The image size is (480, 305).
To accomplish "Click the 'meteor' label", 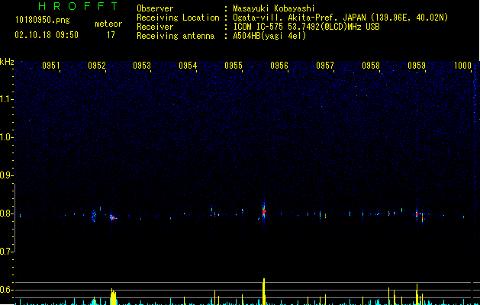I will [x=108, y=24].
